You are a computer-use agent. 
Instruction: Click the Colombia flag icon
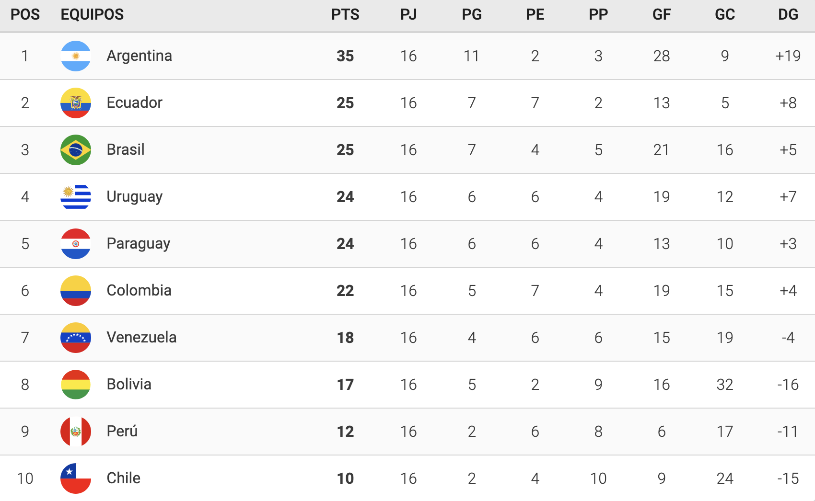click(76, 291)
